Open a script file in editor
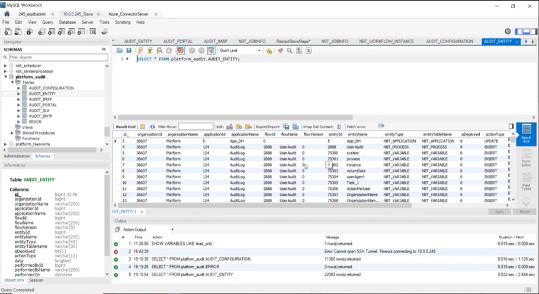The image size is (539, 294). pyautogui.click(x=119, y=50)
